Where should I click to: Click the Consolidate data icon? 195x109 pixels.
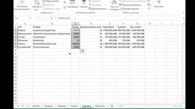[149, 1]
